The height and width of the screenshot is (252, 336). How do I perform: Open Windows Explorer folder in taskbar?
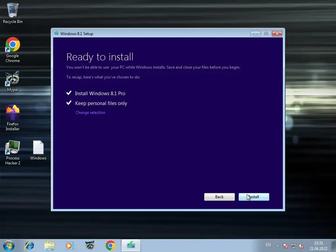click(x=50, y=245)
